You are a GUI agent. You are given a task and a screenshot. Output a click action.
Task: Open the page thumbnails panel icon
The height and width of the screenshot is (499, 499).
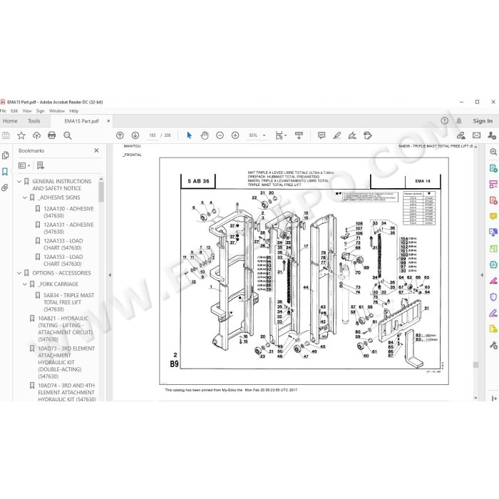tap(6, 155)
